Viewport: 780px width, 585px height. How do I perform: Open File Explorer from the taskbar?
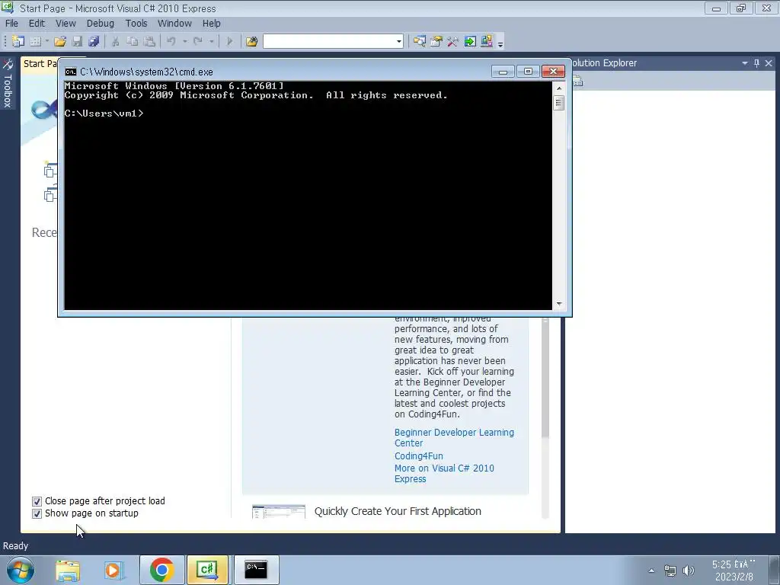[68, 570]
